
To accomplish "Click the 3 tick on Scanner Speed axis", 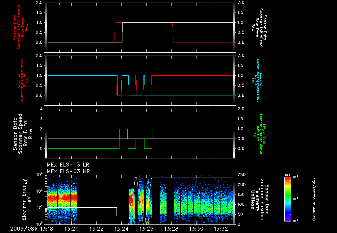I will tap(41, 119).
